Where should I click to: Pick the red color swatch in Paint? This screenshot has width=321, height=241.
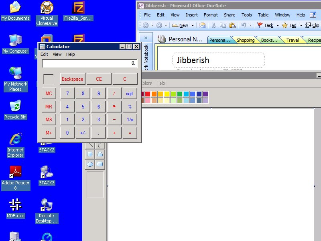(148, 94)
